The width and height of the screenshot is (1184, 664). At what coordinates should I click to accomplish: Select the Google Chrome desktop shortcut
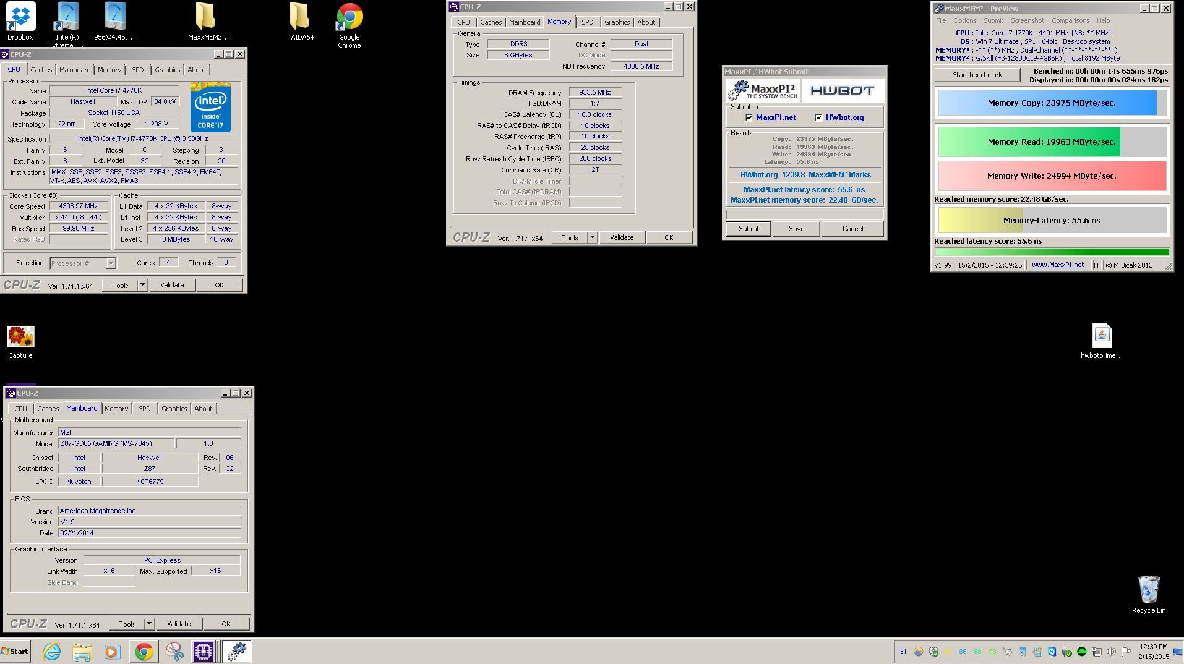click(x=349, y=25)
